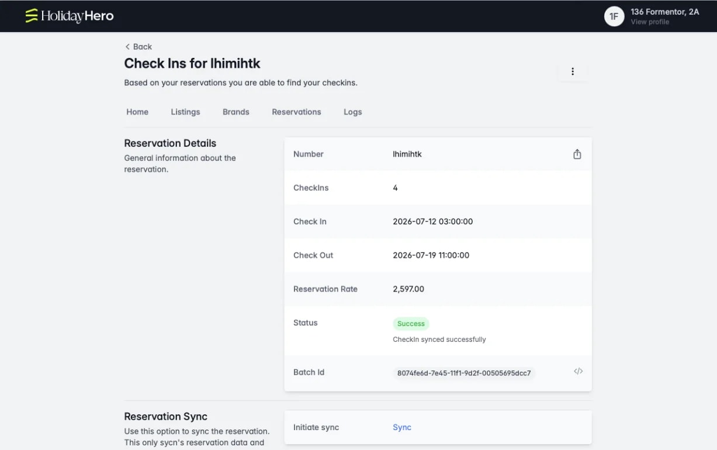Click the code icon beside Batch Id
Viewport: 717px width, 450px height.
click(578, 371)
